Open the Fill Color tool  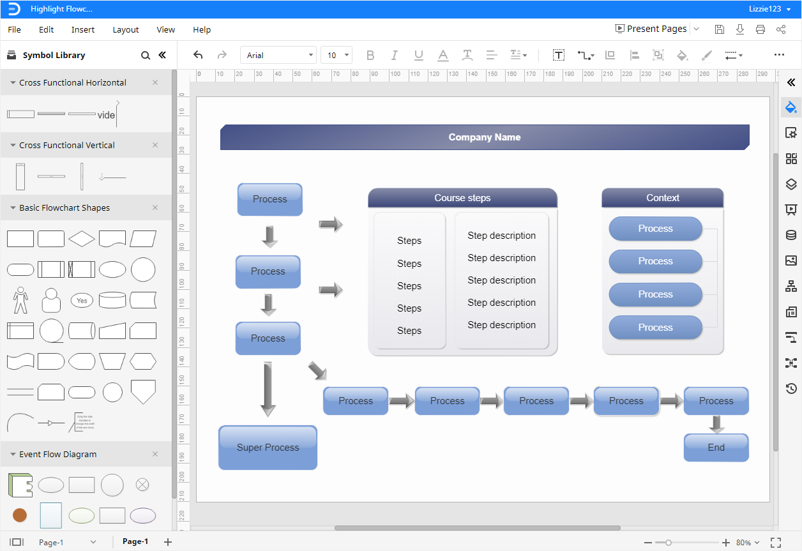682,55
